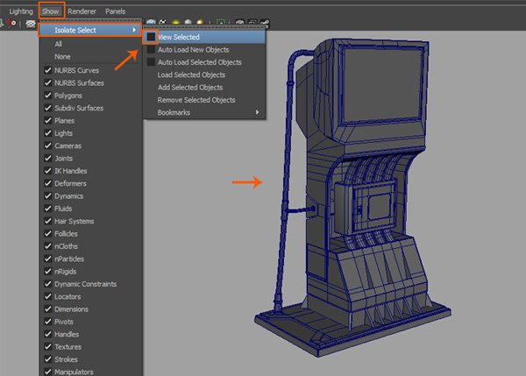Toggle Subdiv Surfaces checkbox
The width and height of the screenshot is (526, 376).
point(47,108)
